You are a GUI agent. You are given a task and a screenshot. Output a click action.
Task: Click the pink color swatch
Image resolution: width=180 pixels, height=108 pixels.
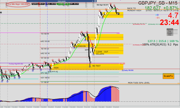(156, 18)
